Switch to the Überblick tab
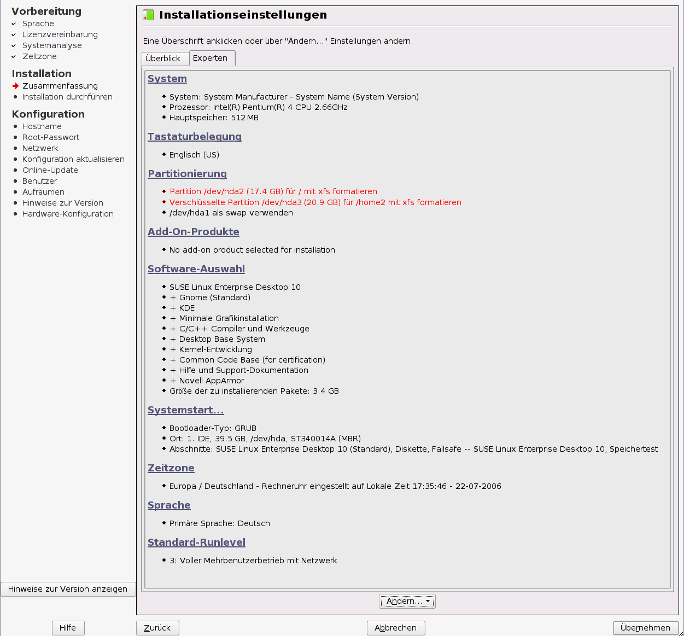This screenshot has width=684, height=636. pyautogui.click(x=163, y=59)
